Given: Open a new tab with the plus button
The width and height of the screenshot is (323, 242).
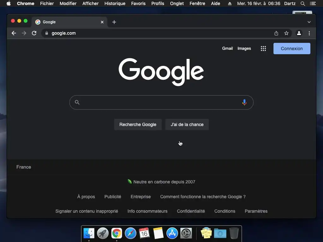Looking at the screenshot, I should tap(114, 22).
